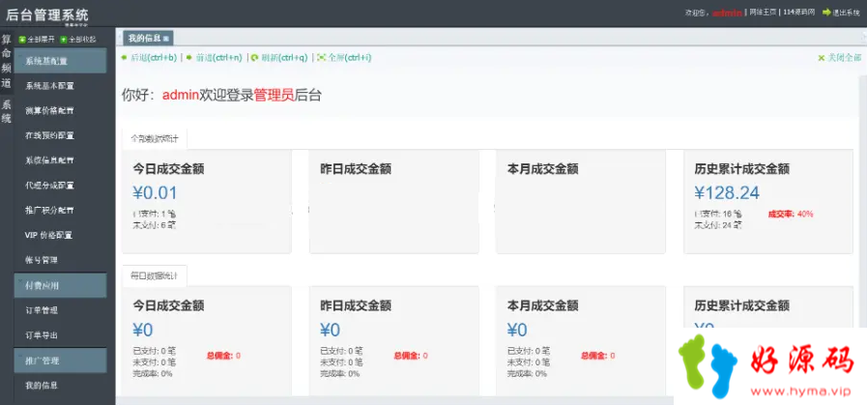This screenshot has height=405, width=867.
Task: Click the 后台管理系统 title logo
Action: click(x=47, y=14)
